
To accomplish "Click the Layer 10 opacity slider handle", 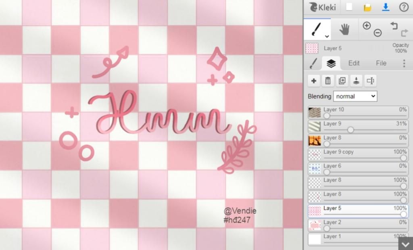I will 327,116.
